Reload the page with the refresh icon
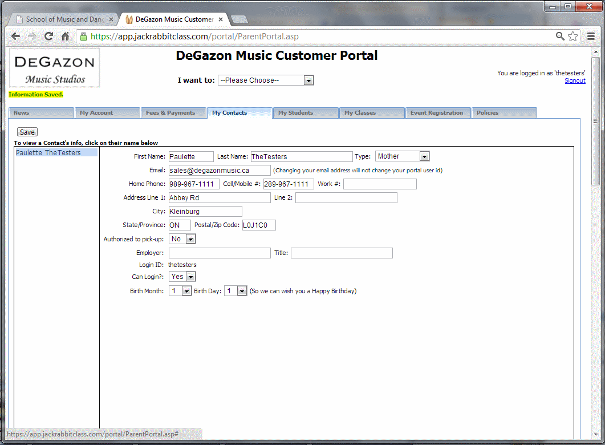Image resolution: width=605 pixels, height=445 pixels. coord(48,37)
